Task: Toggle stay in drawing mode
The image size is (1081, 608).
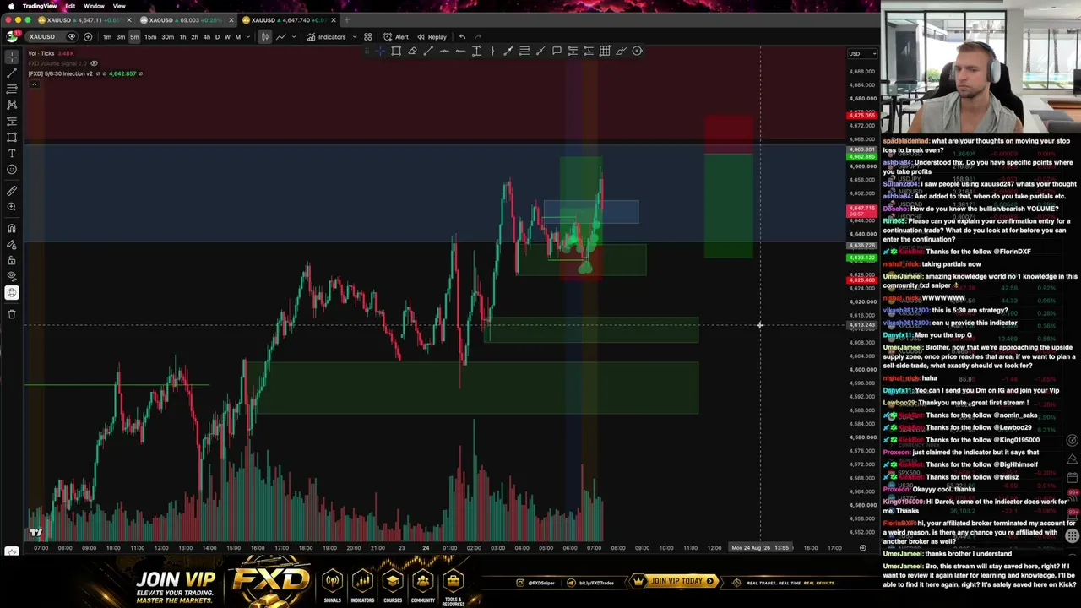Action: [x=12, y=244]
